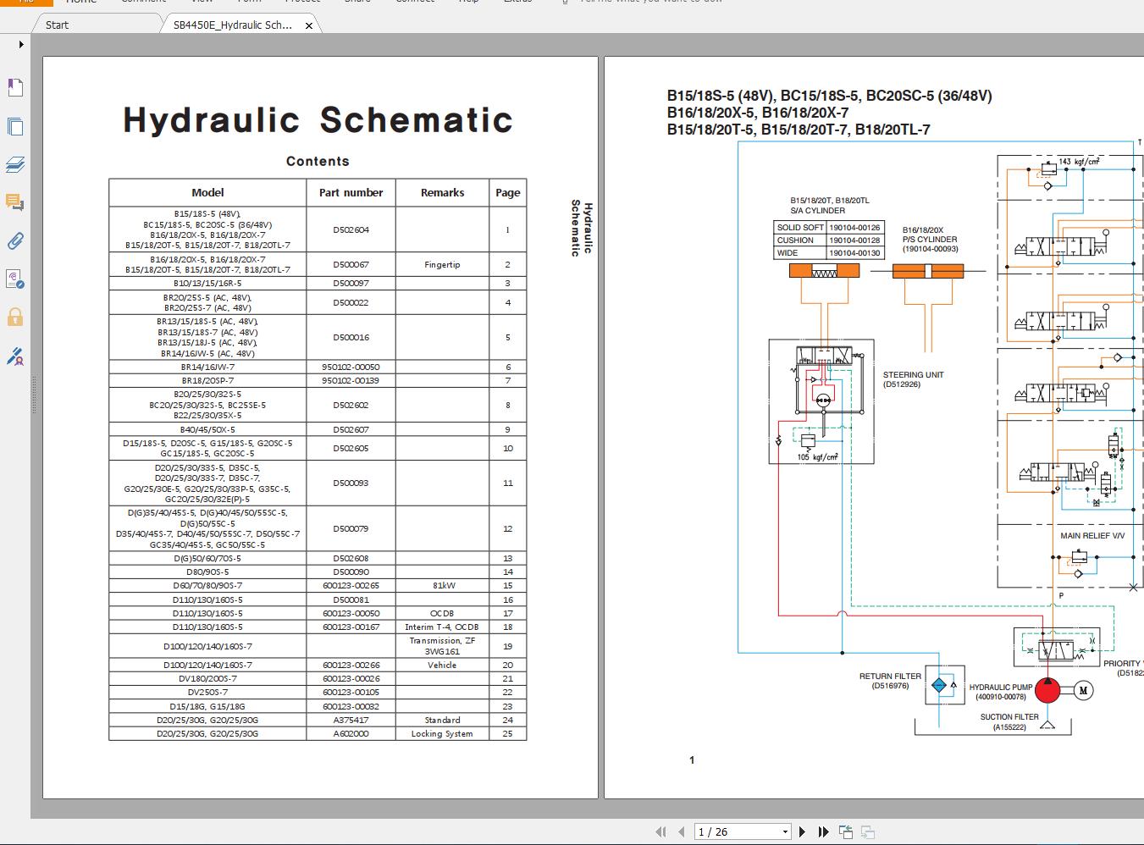Open the pen signing panel icon
Screen dimensions: 1144x845
pyautogui.click(x=15, y=356)
